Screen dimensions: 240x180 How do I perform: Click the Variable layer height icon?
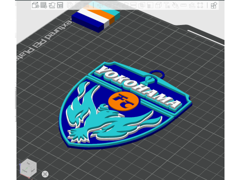86,5
